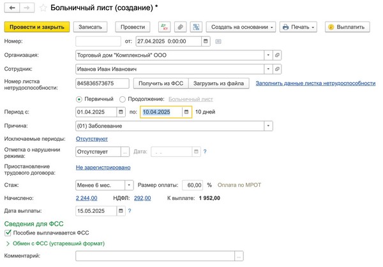
Task: Toggle Пособие выплачивается ФСС checkbox
Action: [8, 233]
